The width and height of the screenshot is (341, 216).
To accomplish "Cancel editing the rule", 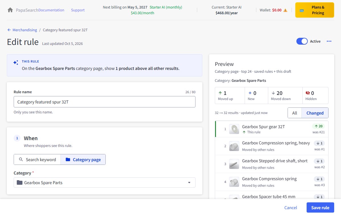I will click(291, 207).
